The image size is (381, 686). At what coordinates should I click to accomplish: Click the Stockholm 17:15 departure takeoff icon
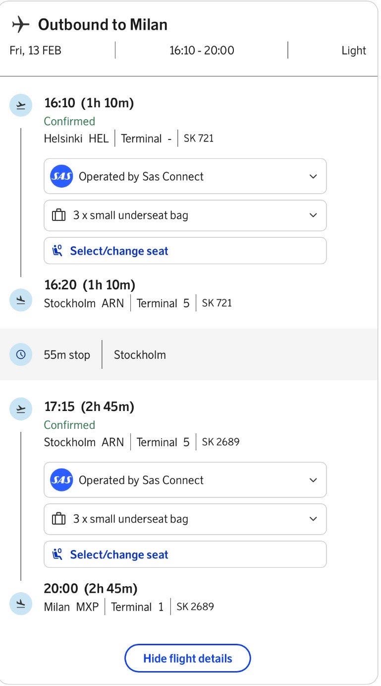pos(21,410)
